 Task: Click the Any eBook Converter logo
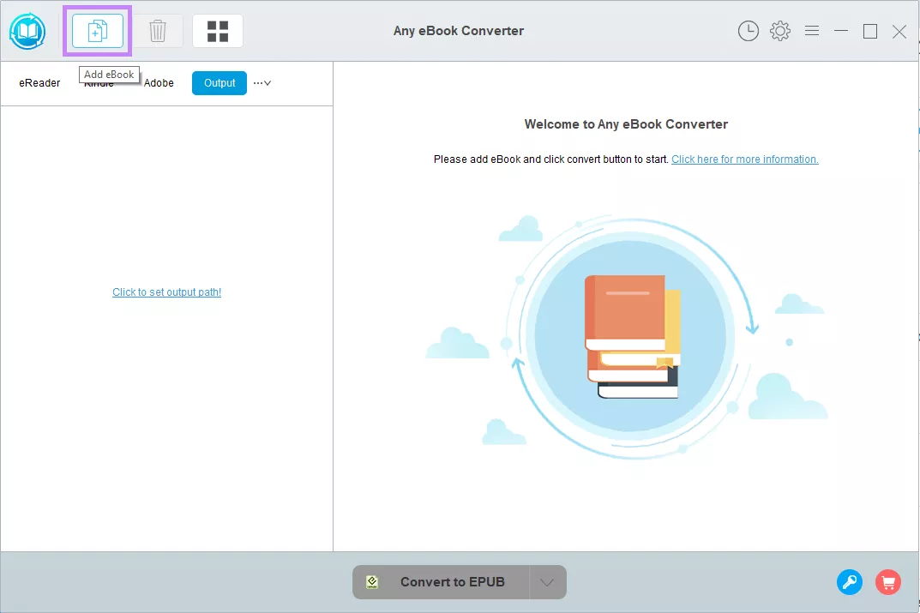coord(27,31)
